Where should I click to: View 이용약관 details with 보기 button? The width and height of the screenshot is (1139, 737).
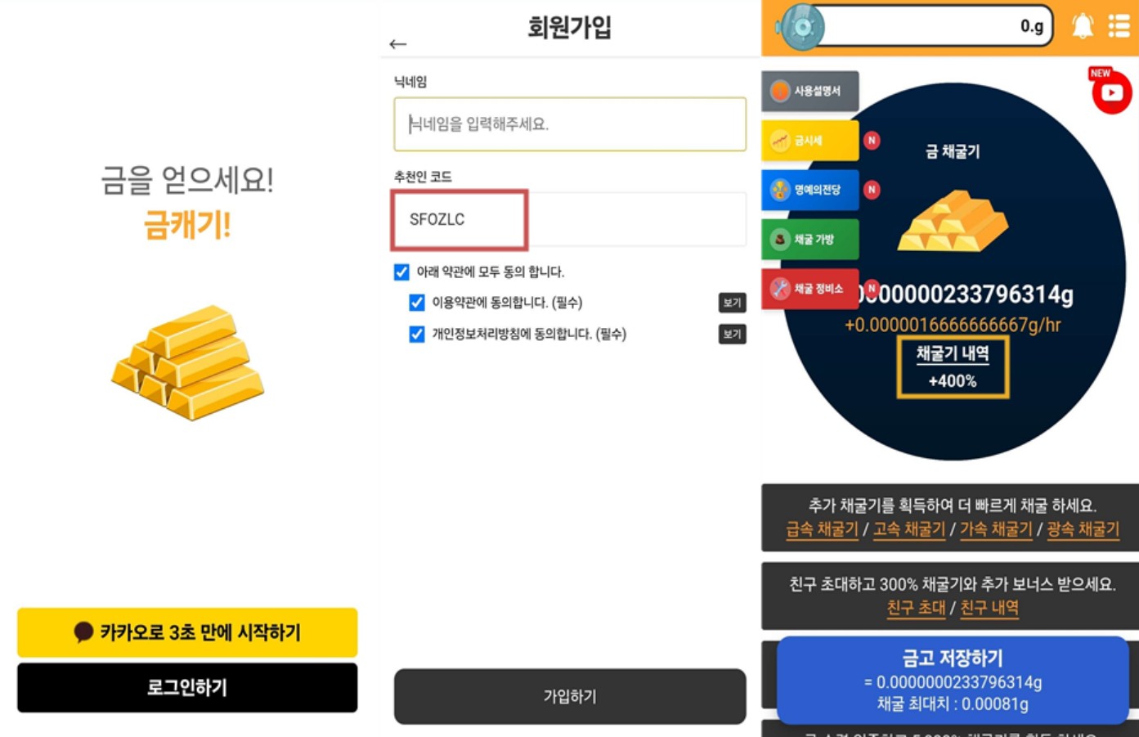(x=732, y=303)
